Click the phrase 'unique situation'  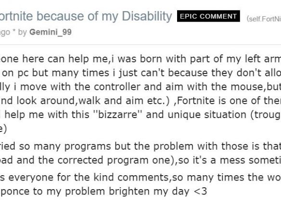click(207, 115)
